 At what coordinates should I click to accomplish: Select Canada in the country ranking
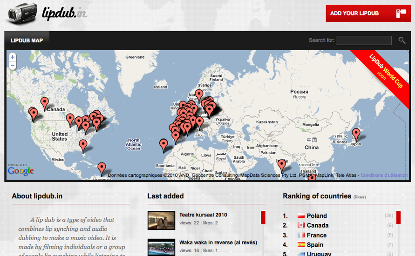click(x=318, y=225)
